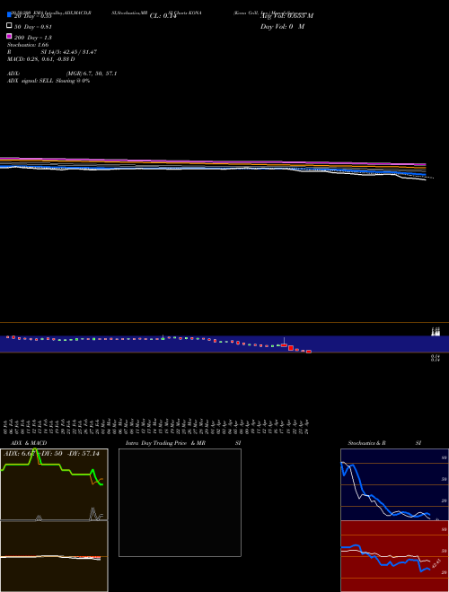Click the green peak of the ADX line

[35, 450]
